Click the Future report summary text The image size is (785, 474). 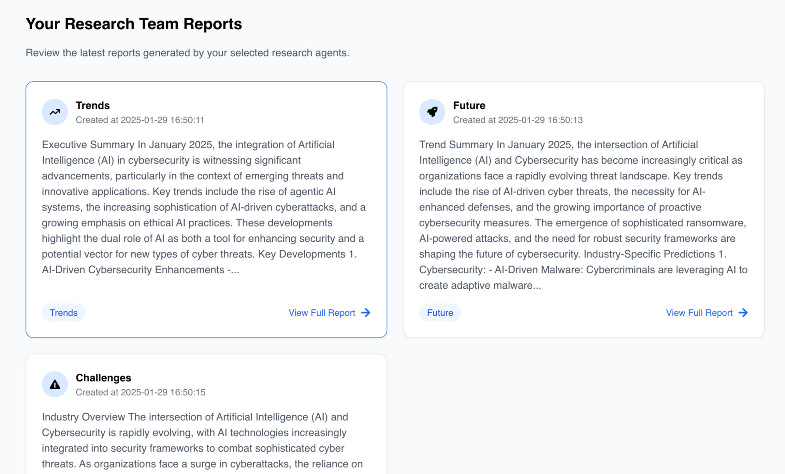(x=583, y=215)
